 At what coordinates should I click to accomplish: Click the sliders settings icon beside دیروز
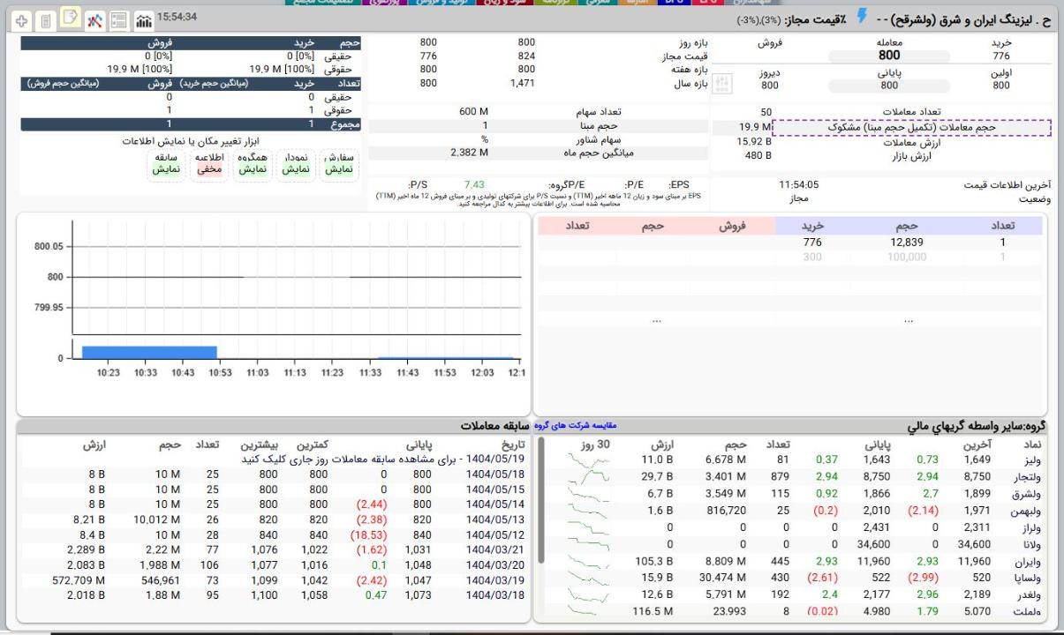point(721,81)
